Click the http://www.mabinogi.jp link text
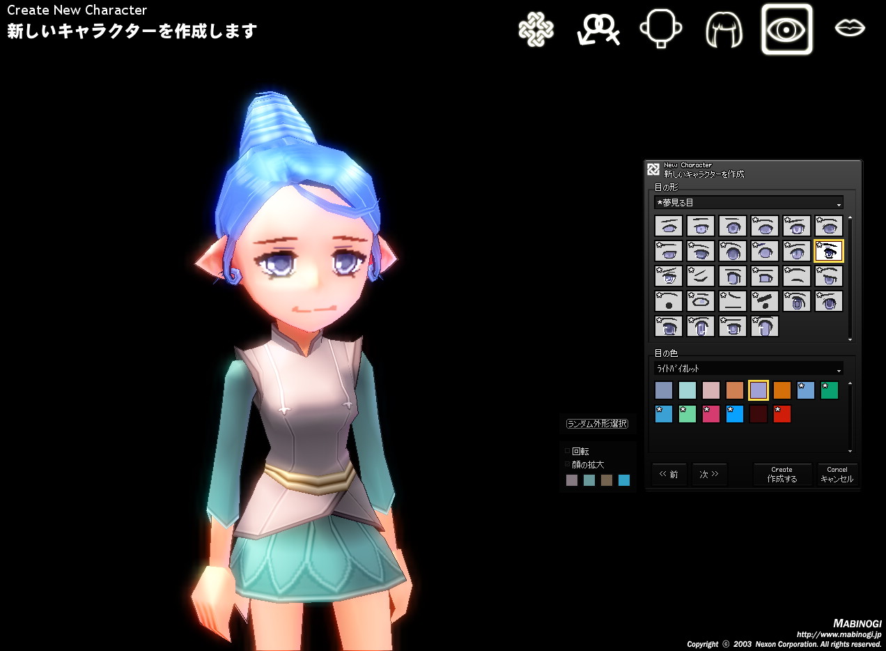The height and width of the screenshot is (651, 886). (839, 634)
